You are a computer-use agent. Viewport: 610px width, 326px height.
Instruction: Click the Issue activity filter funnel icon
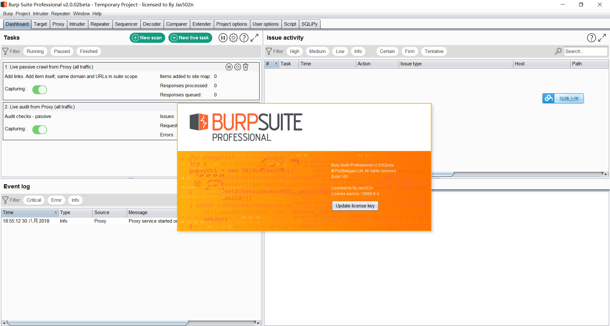click(269, 51)
